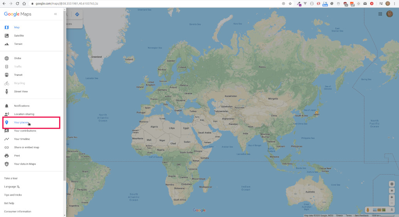Click the Share or embed map link icon
Screen dimensions: 399x217
pyautogui.click(x=7, y=147)
